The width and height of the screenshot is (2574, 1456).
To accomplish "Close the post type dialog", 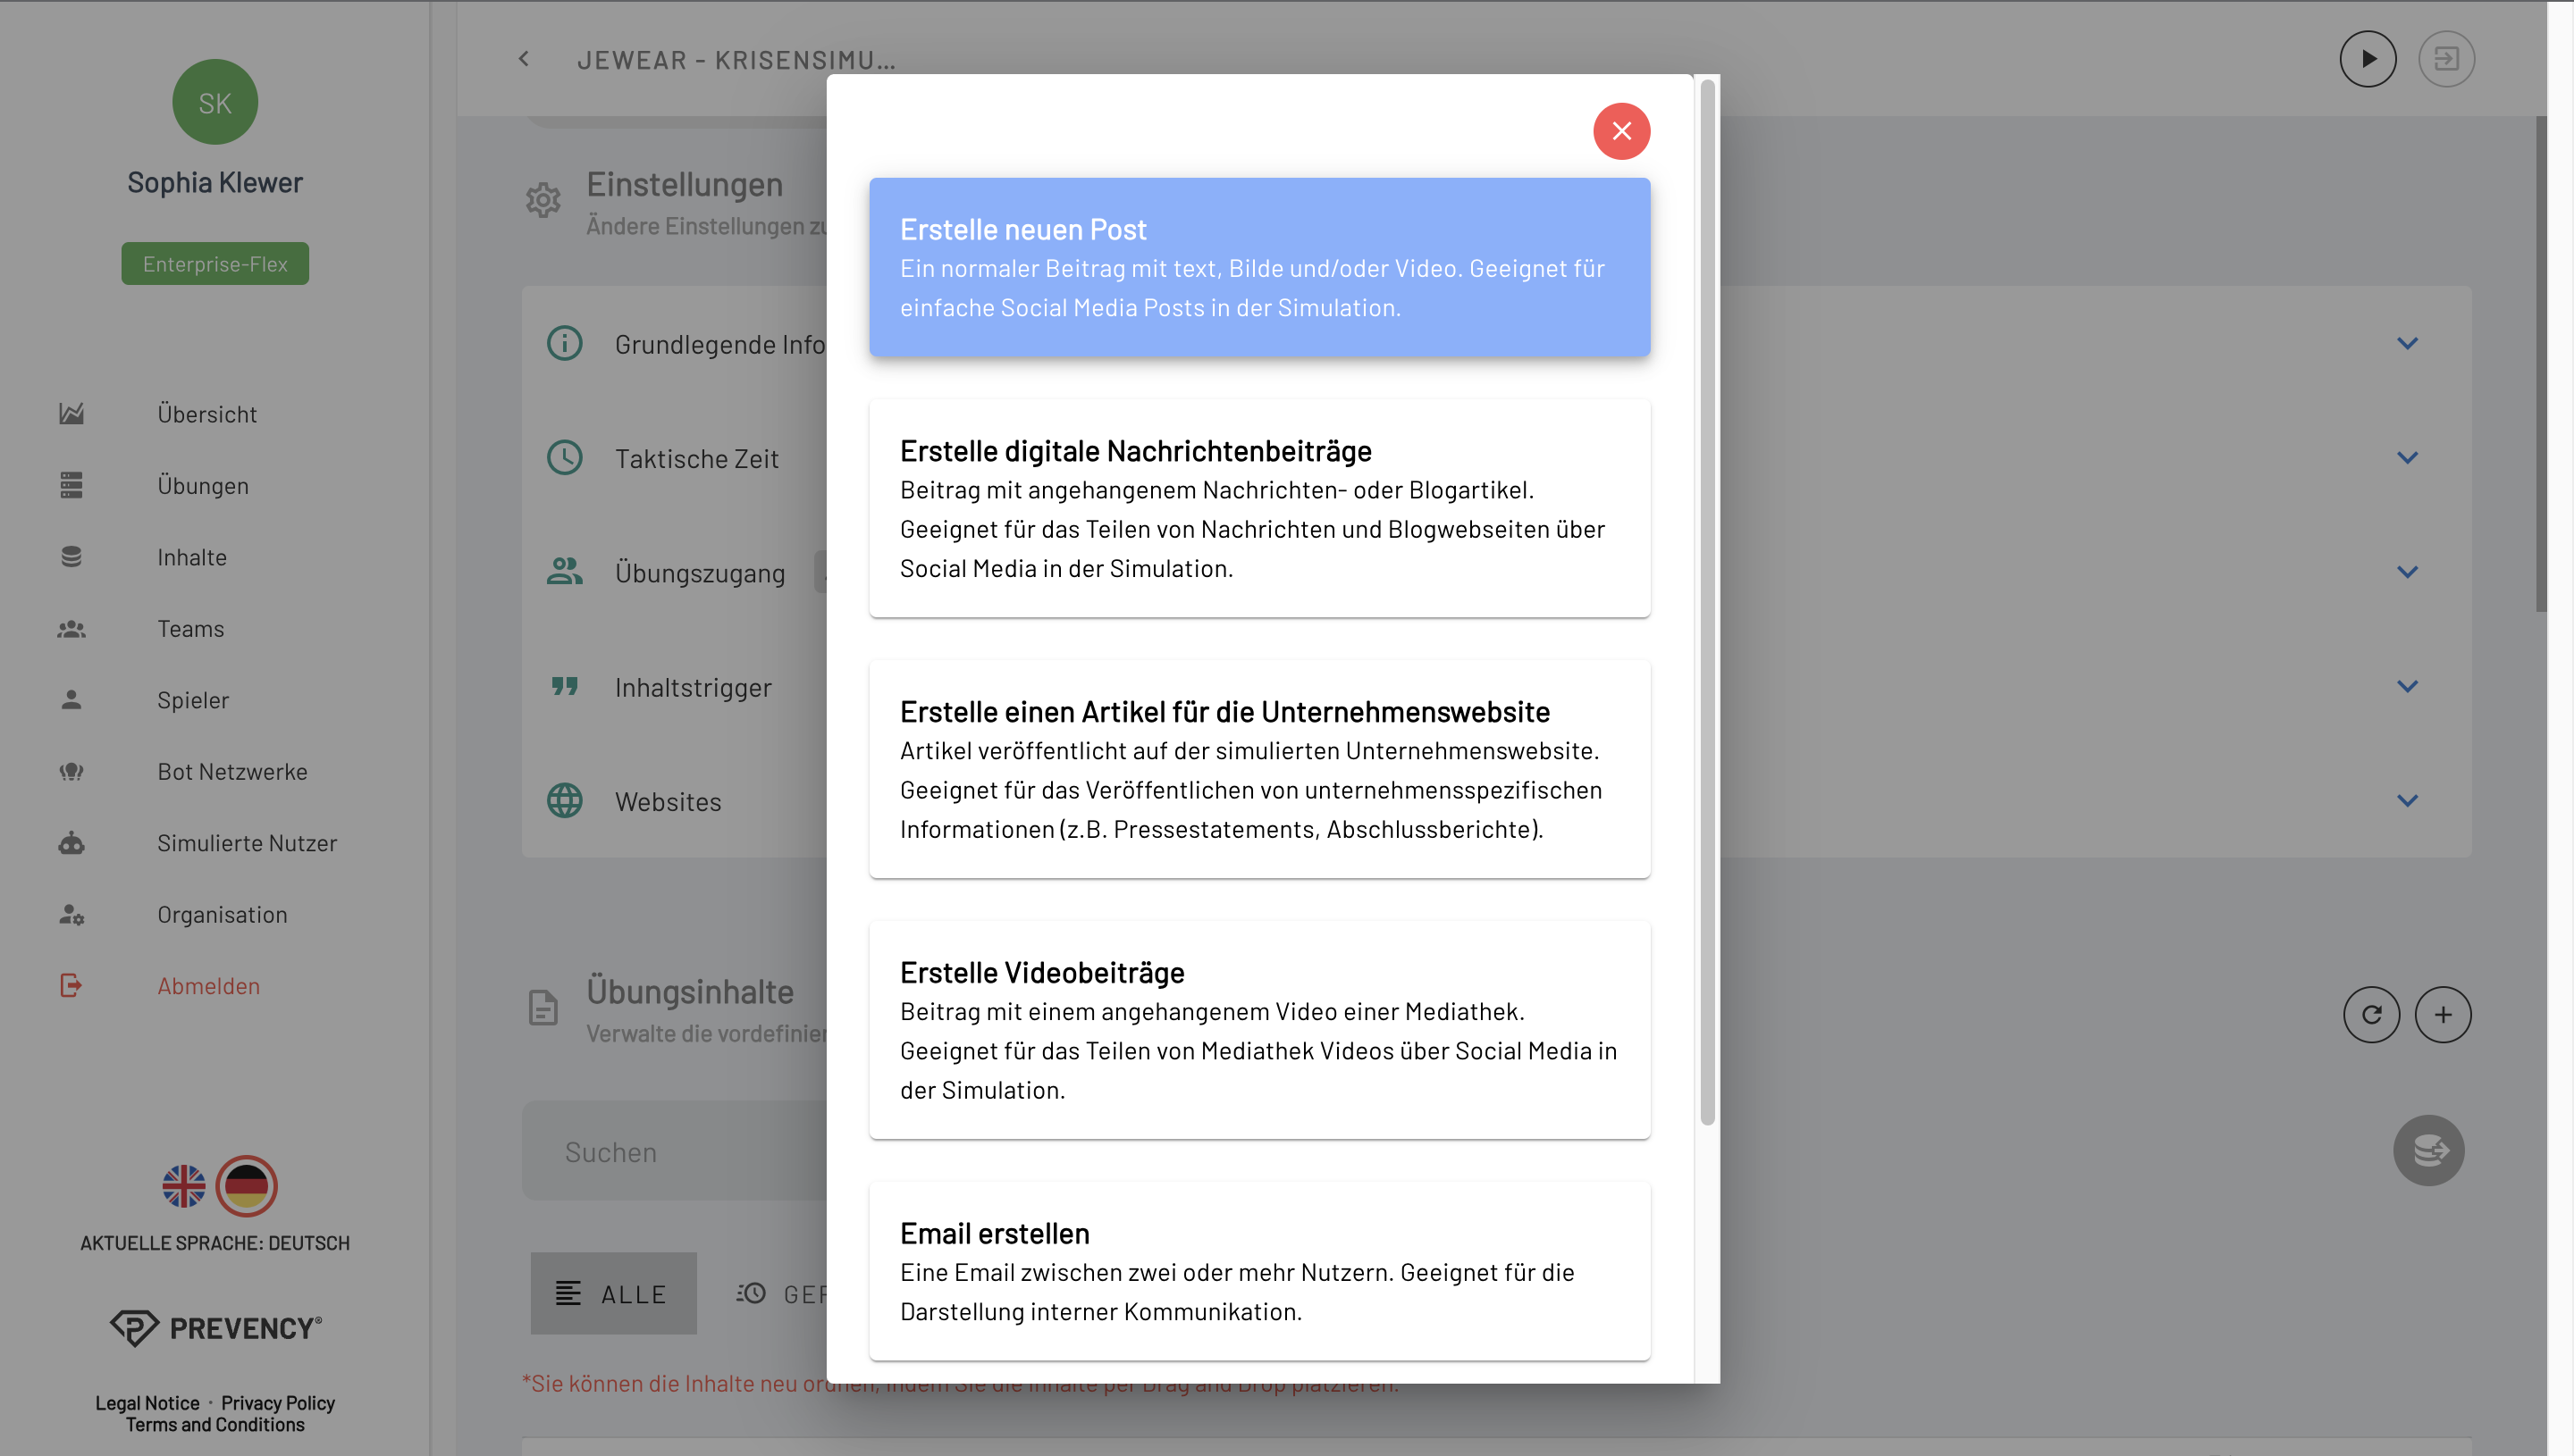I will click(x=1620, y=131).
